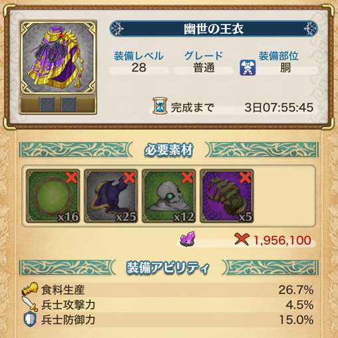Screen dimensions: 338x338
Task: Tap the wheat food production icon
Action: 30,289
